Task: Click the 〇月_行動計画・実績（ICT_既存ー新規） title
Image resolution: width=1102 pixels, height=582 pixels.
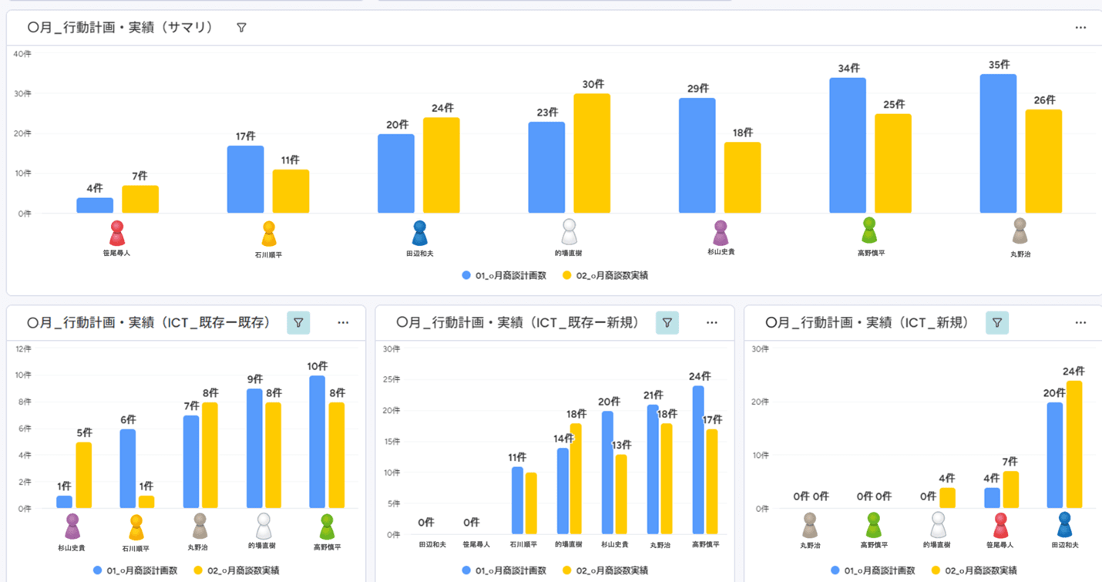Action: 519,323
